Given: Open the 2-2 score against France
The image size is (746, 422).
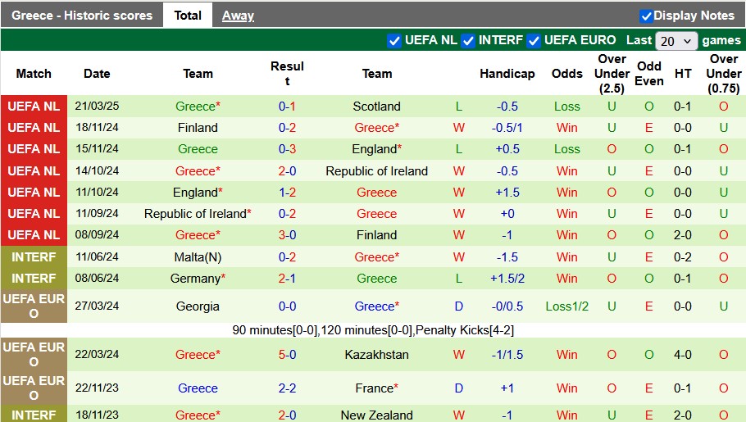Looking at the screenshot, I should pyautogui.click(x=287, y=388).
